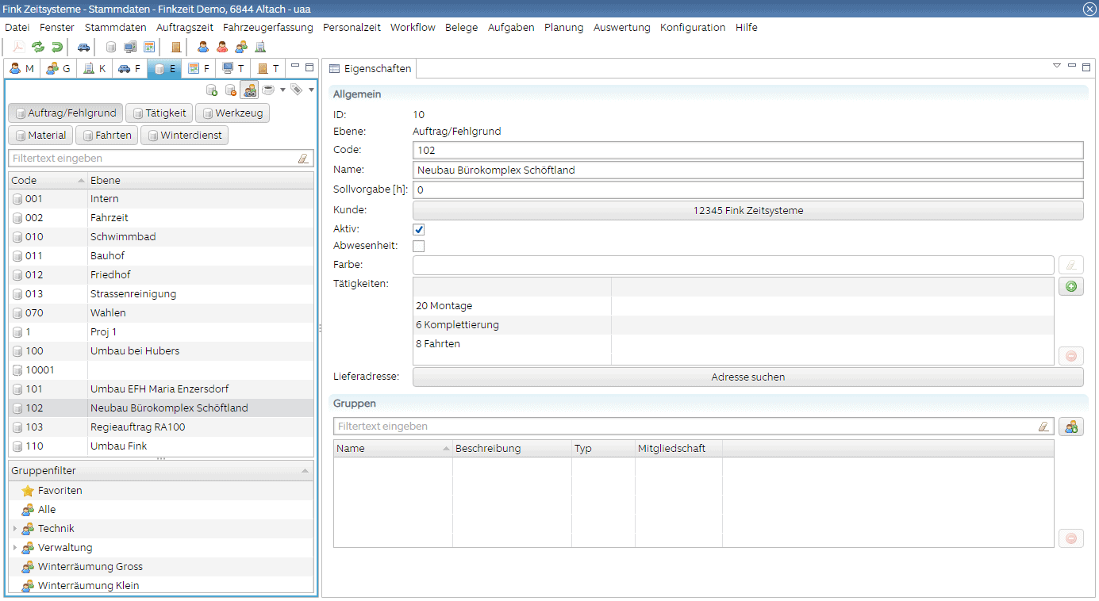This screenshot has height=601, width=1099.
Task: Switch to the K building tab
Action: tap(94, 68)
